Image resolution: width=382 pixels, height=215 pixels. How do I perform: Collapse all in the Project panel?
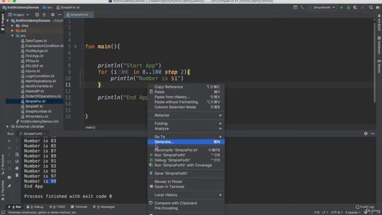tap(44, 14)
